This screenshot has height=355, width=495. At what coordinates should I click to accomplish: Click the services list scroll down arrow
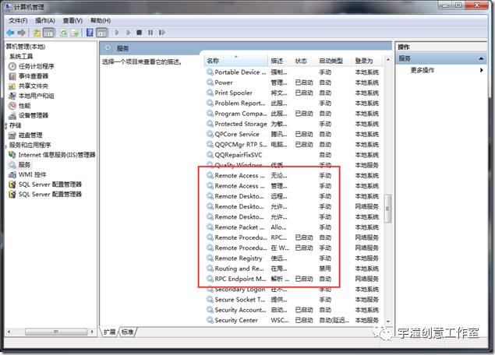click(x=387, y=322)
